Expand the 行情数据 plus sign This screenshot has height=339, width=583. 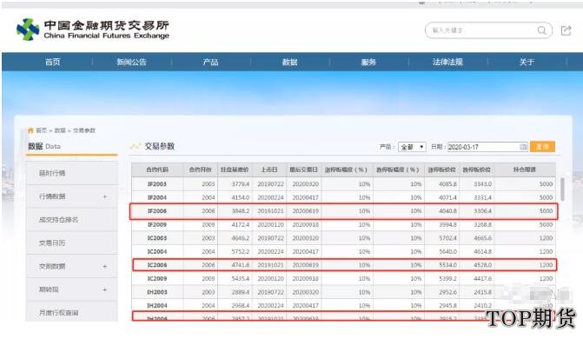coord(105,196)
